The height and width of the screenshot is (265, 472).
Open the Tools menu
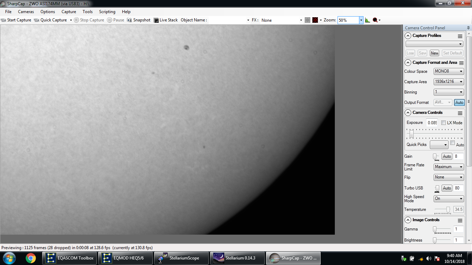pyautogui.click(x=87, y=12)
